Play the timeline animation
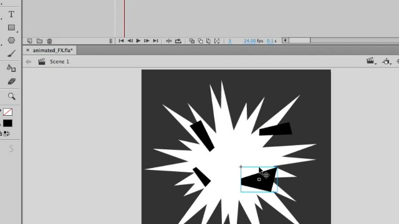Screen dimensions: 399x224 [138, 40]
